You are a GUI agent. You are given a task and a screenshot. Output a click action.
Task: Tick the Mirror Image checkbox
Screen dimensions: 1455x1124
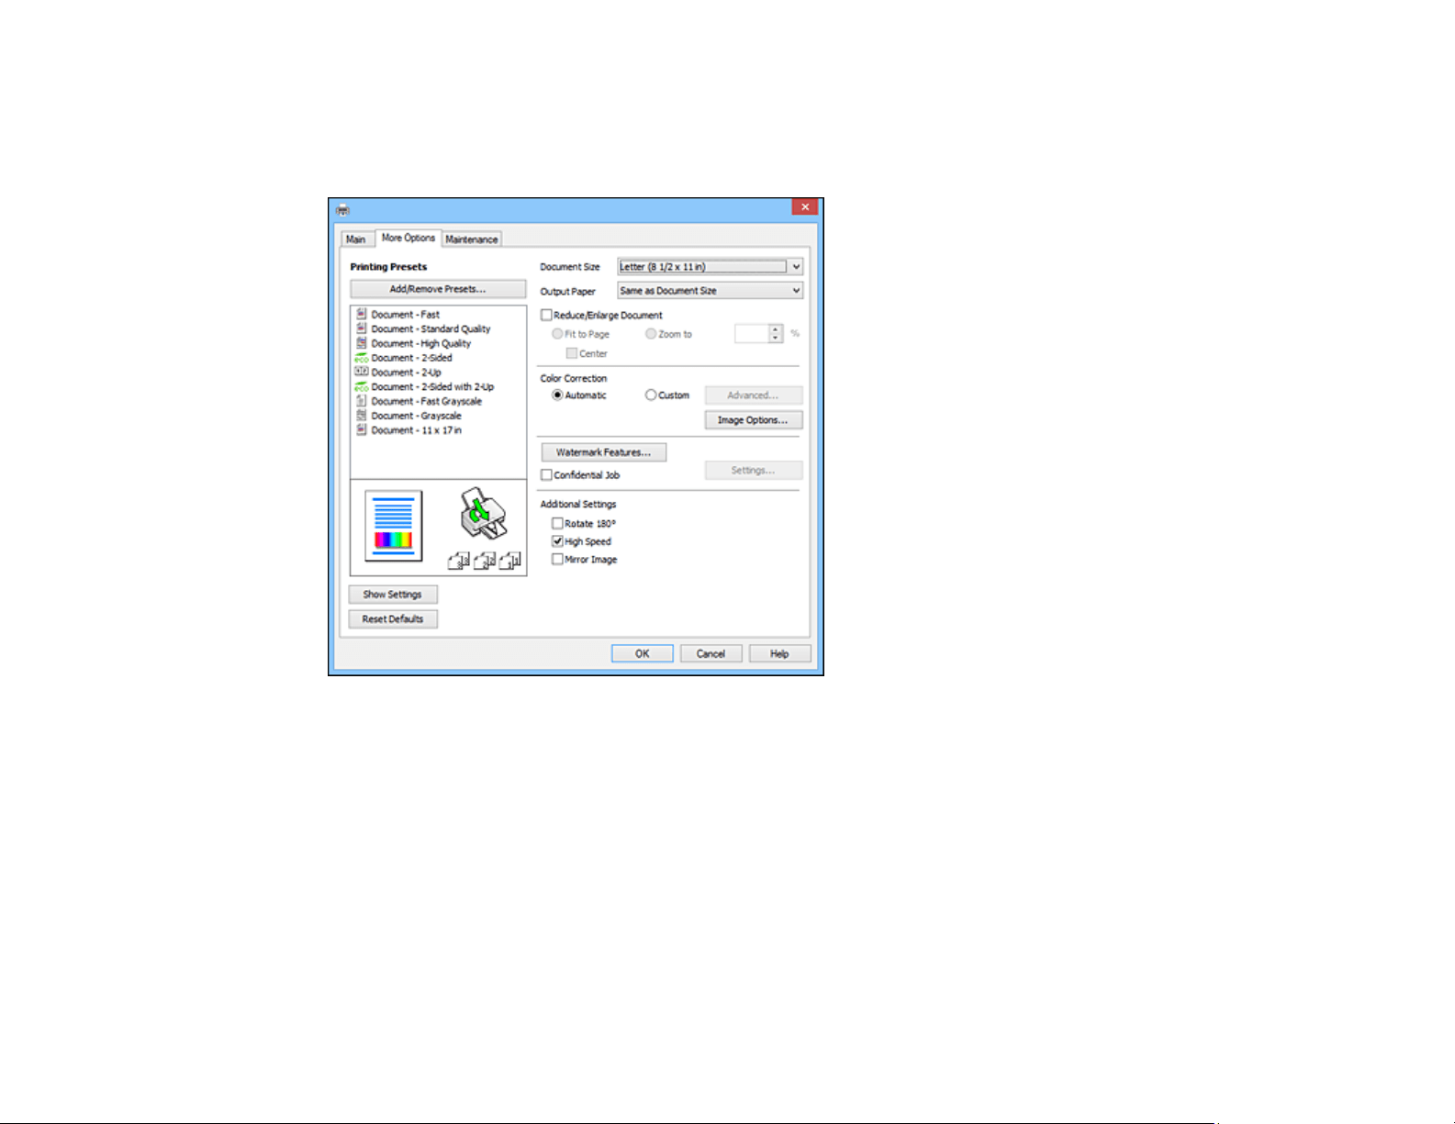coord(557,559)
